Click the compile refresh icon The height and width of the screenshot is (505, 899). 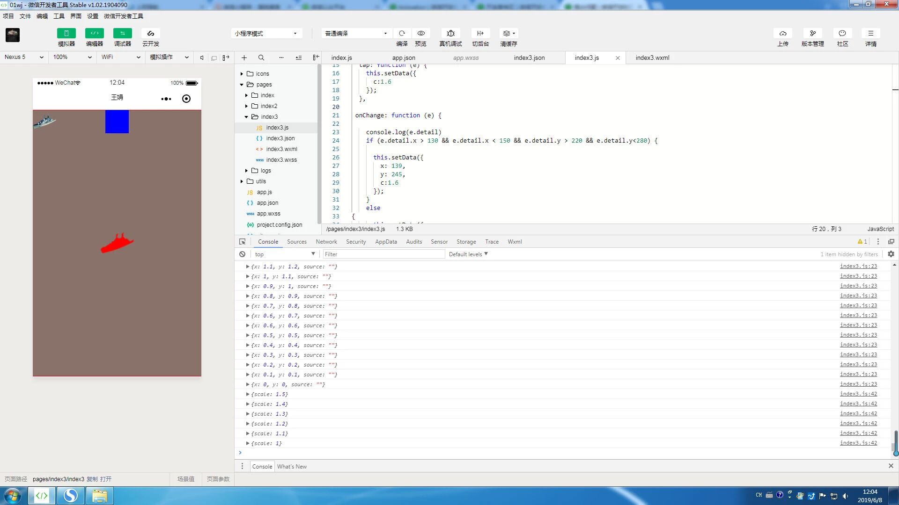[402, 33]
